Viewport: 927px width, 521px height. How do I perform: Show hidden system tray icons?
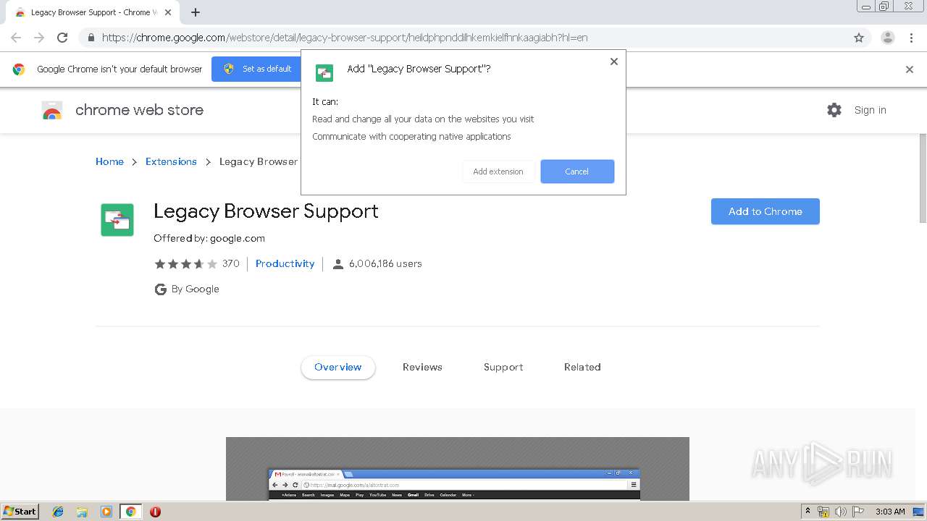pyautogui.click(x=808, y=511)
